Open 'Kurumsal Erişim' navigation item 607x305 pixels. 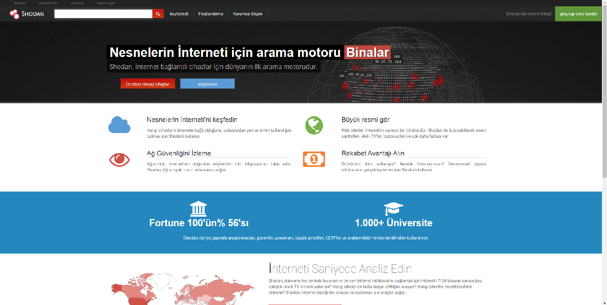(x=247, y=14)
